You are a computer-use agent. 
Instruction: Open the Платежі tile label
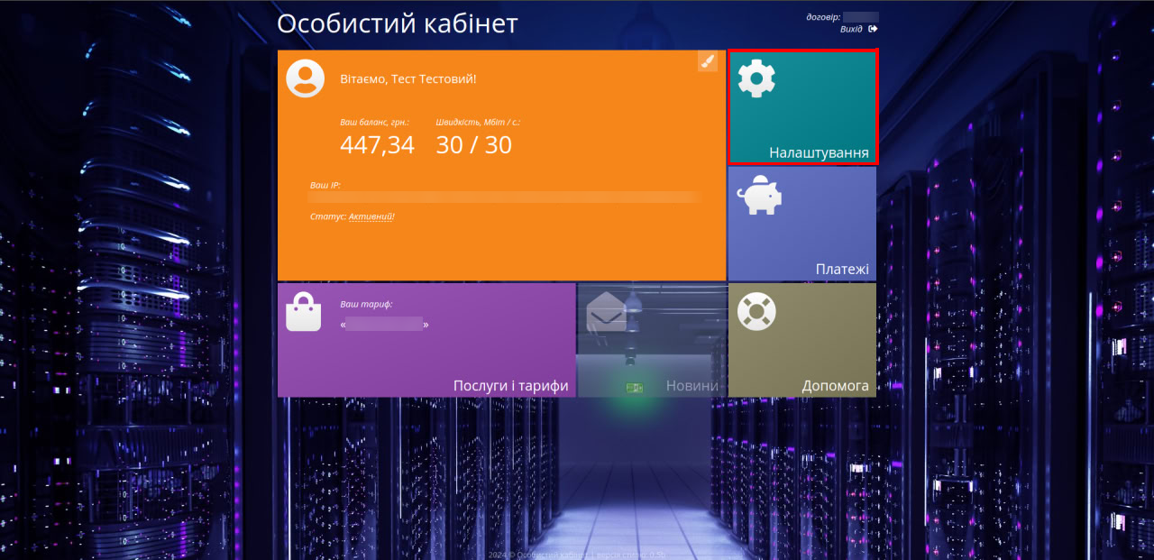point(842,269)
